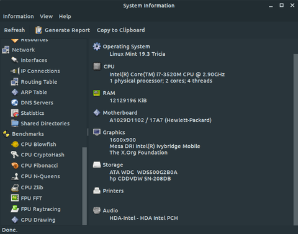Open the CPU Blowfish benchmark icon
The height and width of the screenshot is (234, 298).
15,144
